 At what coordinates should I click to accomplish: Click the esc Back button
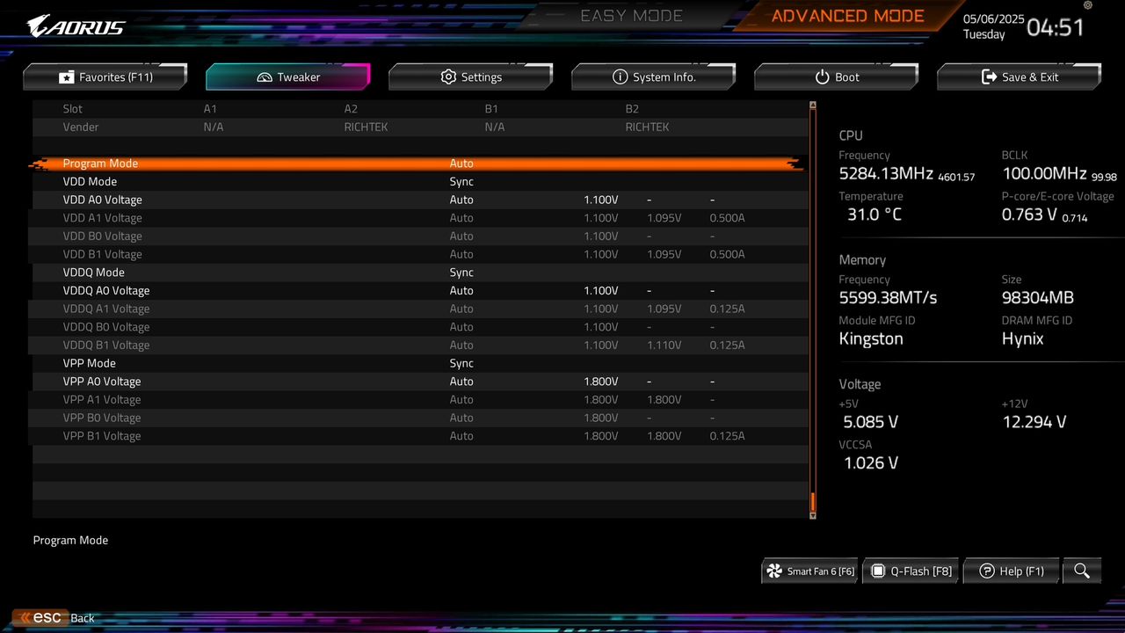[x=50, y=617]
